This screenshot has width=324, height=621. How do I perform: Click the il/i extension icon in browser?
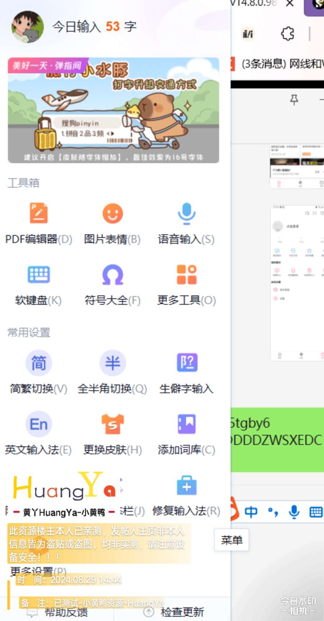point(248,34)
